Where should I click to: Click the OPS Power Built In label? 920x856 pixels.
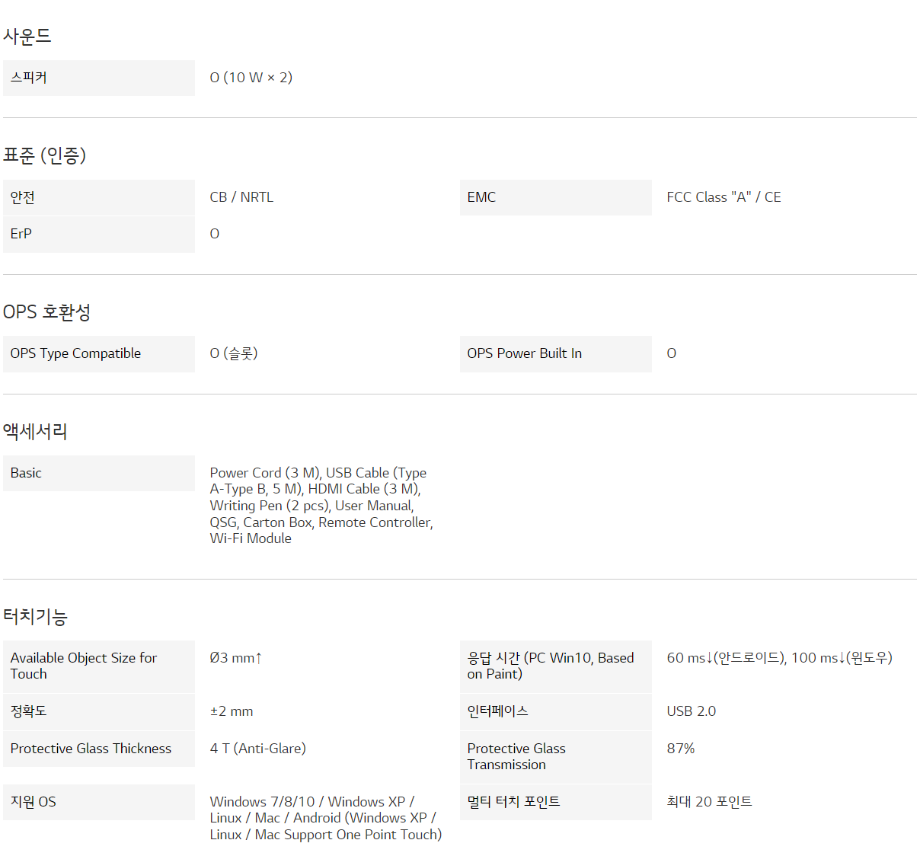[524, 353]
